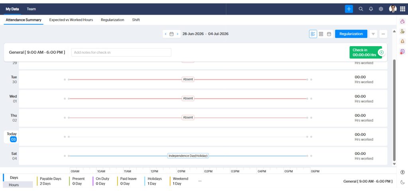Switch to the calendar view icon
This screenshot has width=408, height=191.
coord(329,34)
